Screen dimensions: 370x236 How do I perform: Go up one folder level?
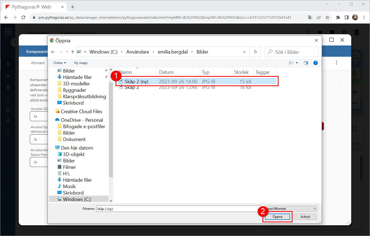(73, 52)
